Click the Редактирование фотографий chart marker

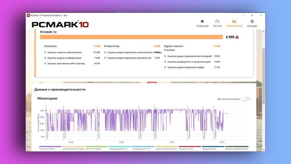[189, 126]
